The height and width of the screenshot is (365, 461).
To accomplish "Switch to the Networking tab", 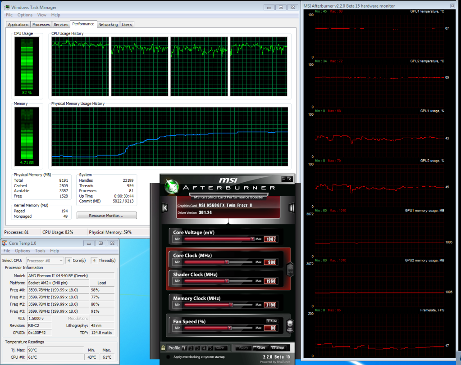I will [x=108, y=25].
